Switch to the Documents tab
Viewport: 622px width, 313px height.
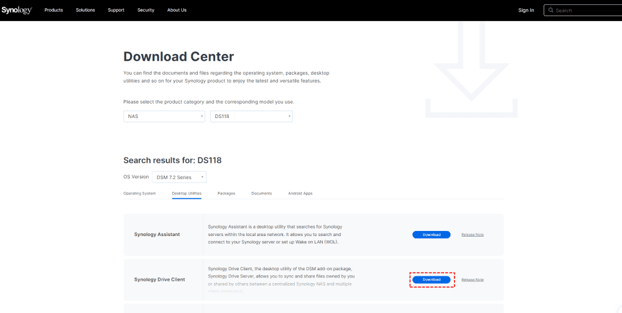tap(261, 193)
